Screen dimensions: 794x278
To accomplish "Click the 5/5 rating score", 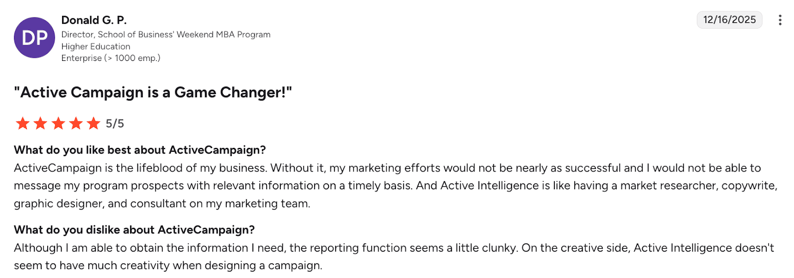I will (115, 123).
